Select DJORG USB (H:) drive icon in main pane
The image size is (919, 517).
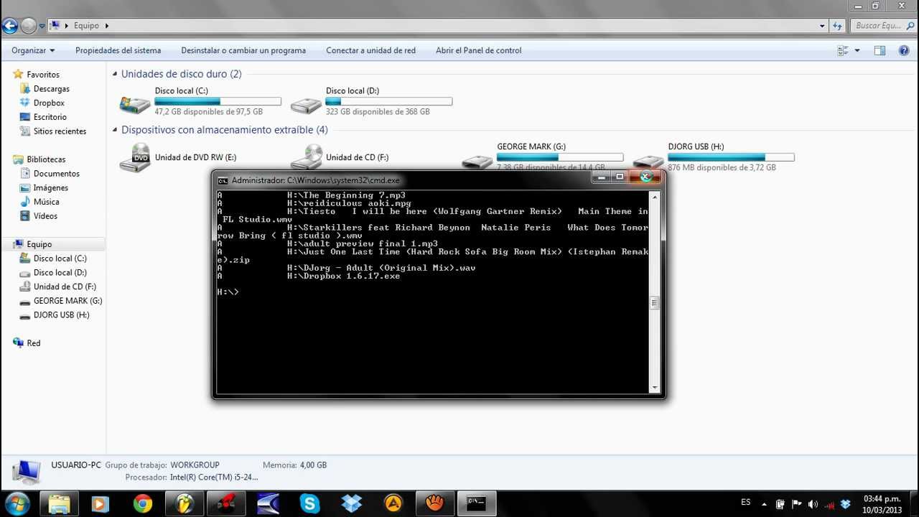pos(648,162)
